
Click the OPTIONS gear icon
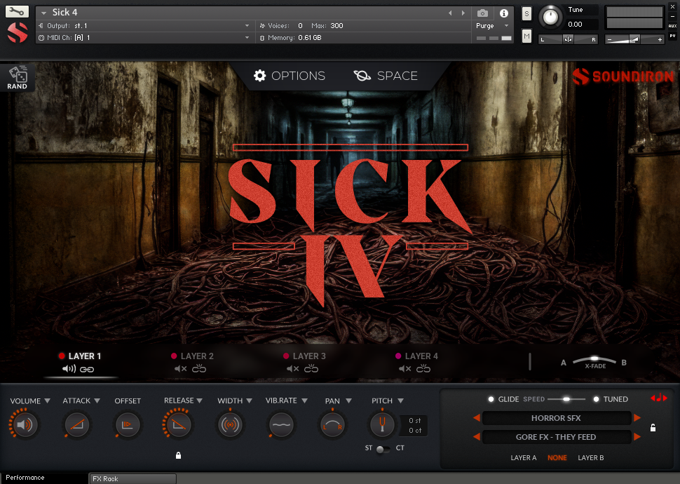click(260, 76)
